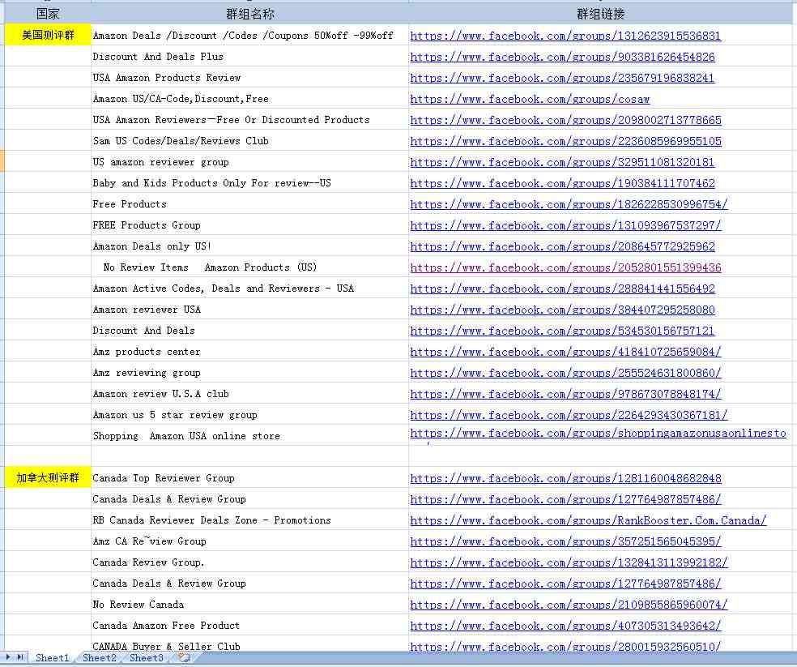The height and width of the screenshot is (667, 797).
Task: Switch to the Sheet1 tab
Action: tap(52, 658)
